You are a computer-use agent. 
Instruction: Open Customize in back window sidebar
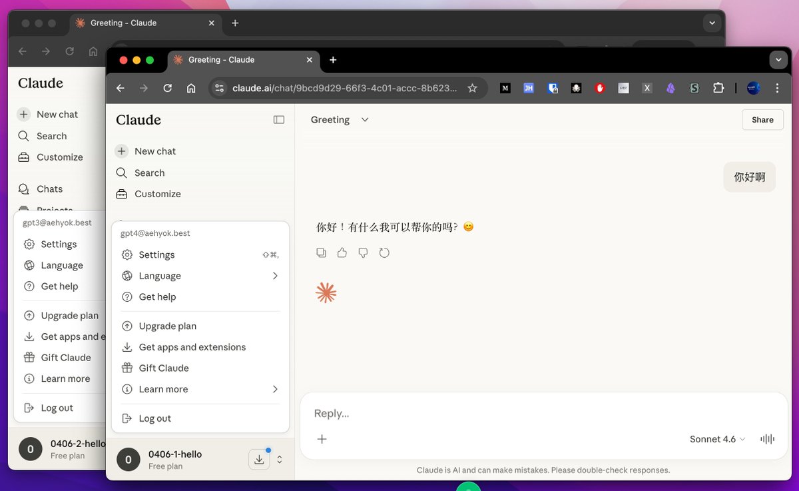coord(59,157)
